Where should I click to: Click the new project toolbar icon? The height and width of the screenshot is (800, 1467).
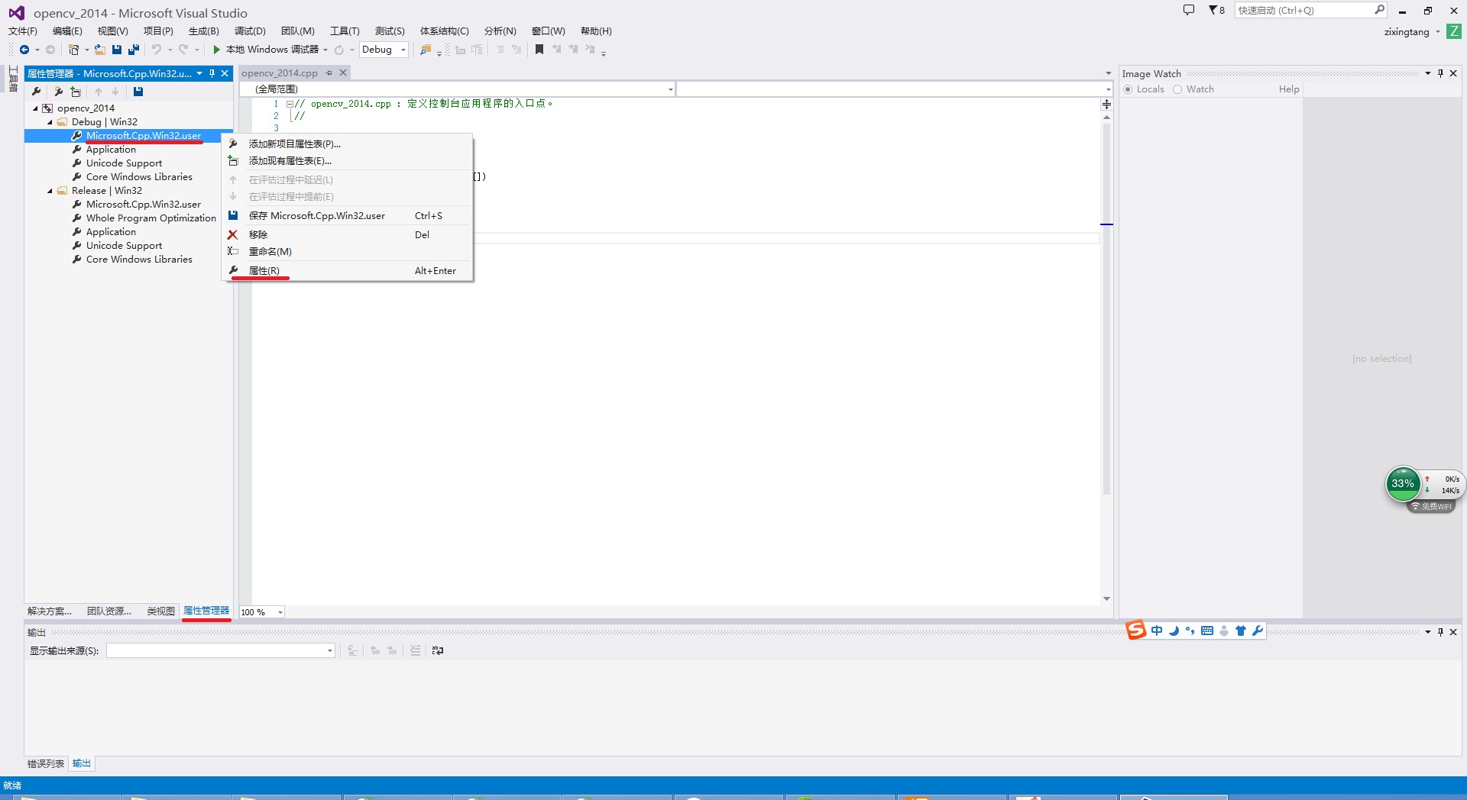[x=73, y=50]
